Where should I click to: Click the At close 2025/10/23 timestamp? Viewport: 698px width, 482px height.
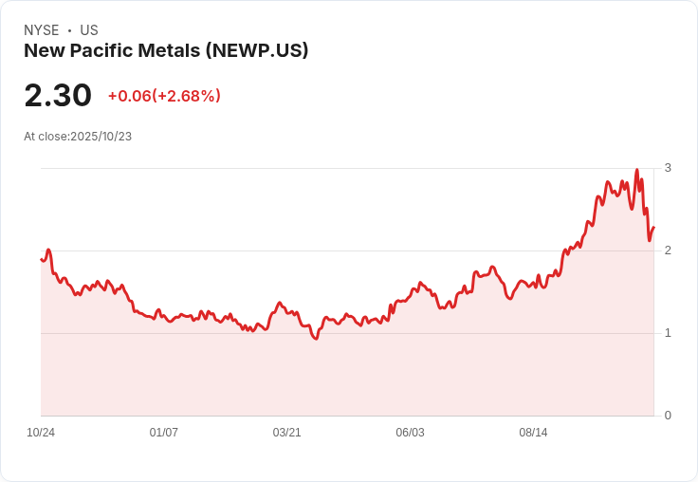tap(78, 136)
